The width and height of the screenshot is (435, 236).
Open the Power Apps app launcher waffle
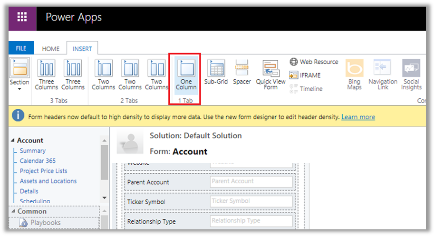[22, 17]
